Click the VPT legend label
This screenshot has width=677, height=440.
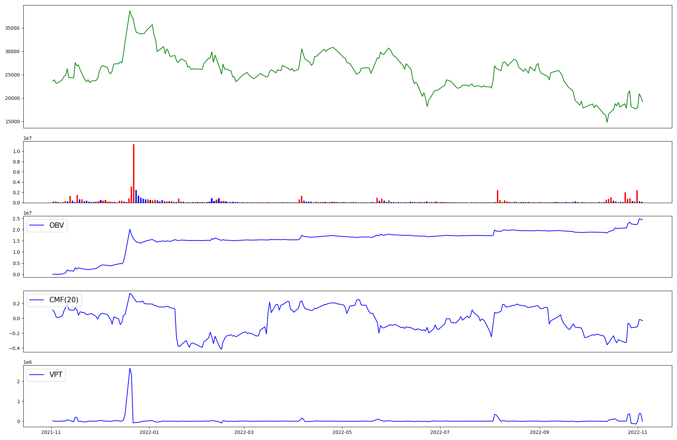point(56,375)
